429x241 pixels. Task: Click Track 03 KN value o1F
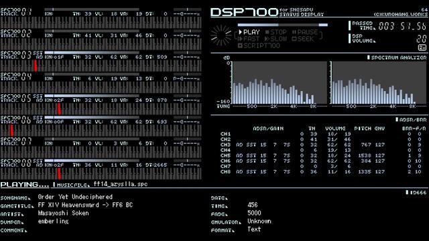pyautogui.click(x=58, y=57)
